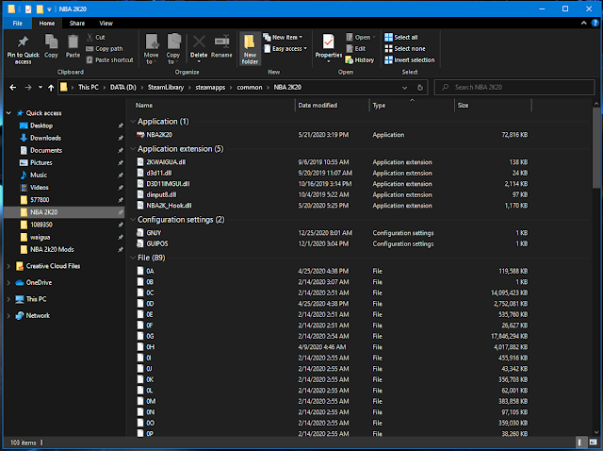The image size is (603, 451).
Task: Expand Creative Cloud Files tree node
Action: point(8,266)
